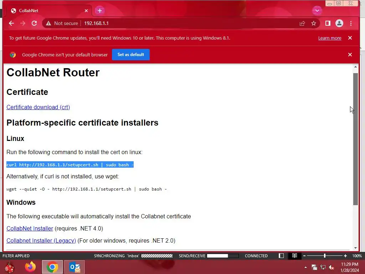Image resolution: width=365 pixels, height=274 pixels.
Task: Open CollabNet Installer link
Action: (x=30, y=229)
